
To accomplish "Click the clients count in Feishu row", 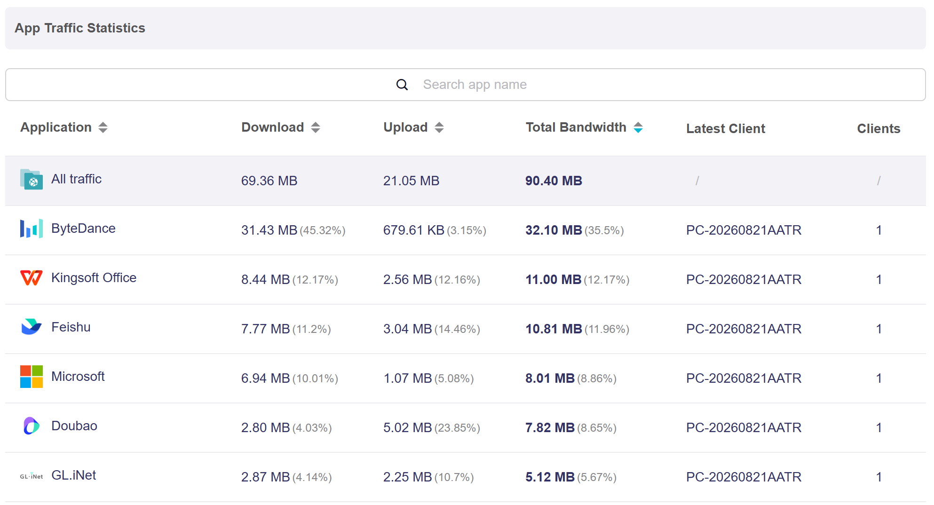I will (879, 329).
